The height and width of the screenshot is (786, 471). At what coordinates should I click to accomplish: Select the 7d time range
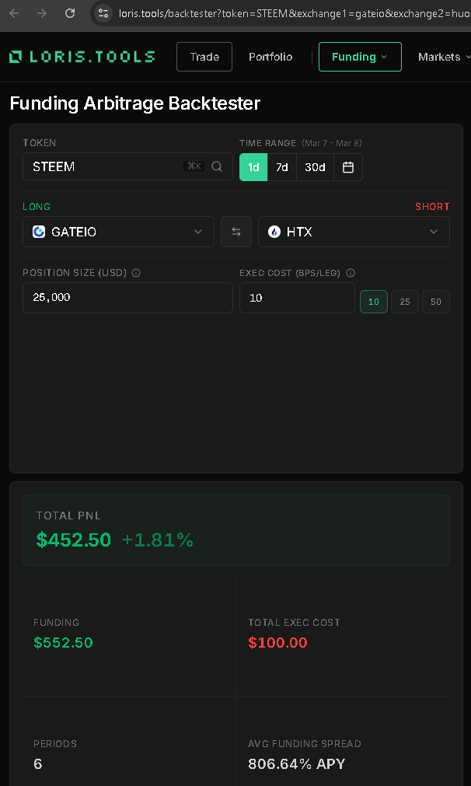point(282,167)
